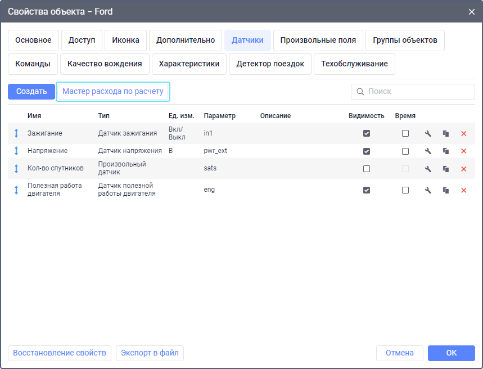Enable time checkbox for Напряжение sensor
The height and width of the screenshot is (369, 483).
(x=405, y=151)
